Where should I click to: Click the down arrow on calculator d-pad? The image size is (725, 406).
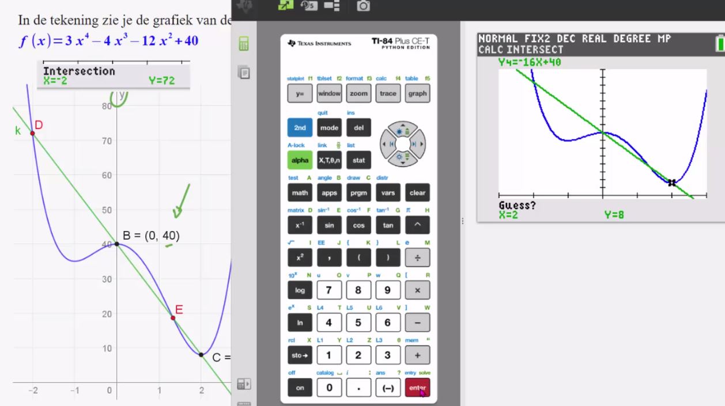(402, 157)
